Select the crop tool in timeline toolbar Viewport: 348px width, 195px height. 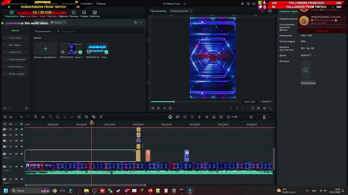58,117
